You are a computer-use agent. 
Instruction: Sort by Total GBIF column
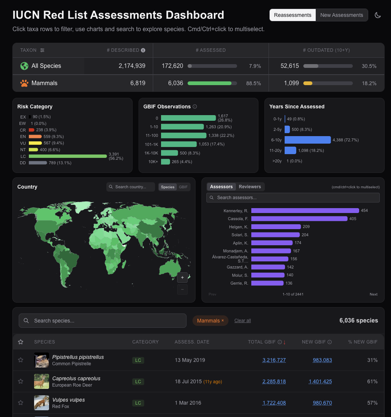[x=264, y=342]
